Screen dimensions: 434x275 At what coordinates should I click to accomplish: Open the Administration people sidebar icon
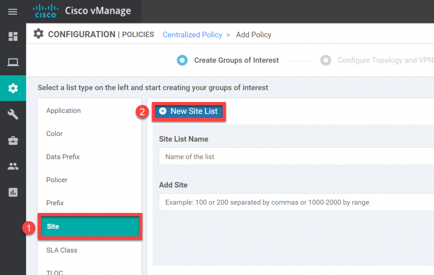tap(13, 166)
